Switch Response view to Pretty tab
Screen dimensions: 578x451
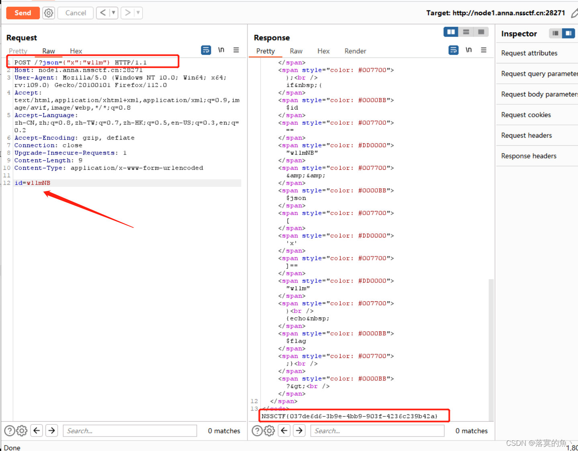pyautogui.click(x=266, y=51)
